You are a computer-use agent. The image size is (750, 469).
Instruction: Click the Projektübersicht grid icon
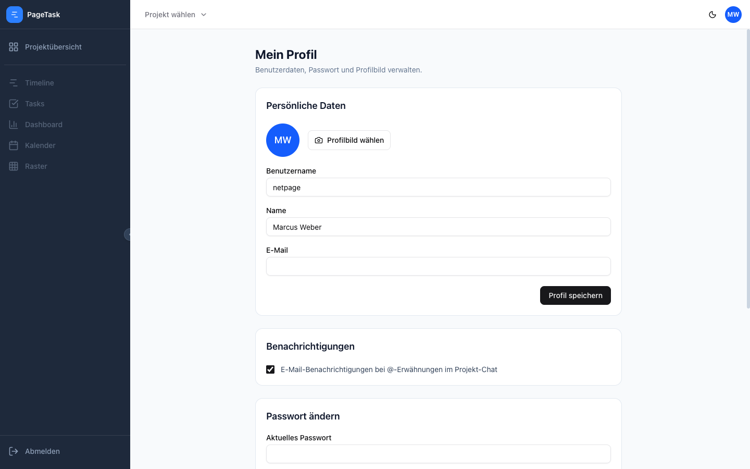[x=14, y=47]
